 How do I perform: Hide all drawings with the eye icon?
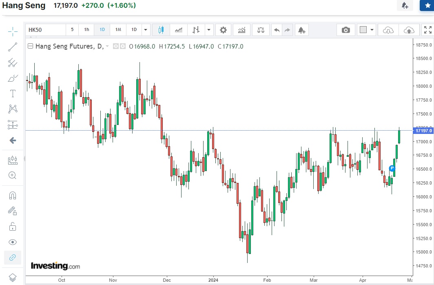click(13, 242)
